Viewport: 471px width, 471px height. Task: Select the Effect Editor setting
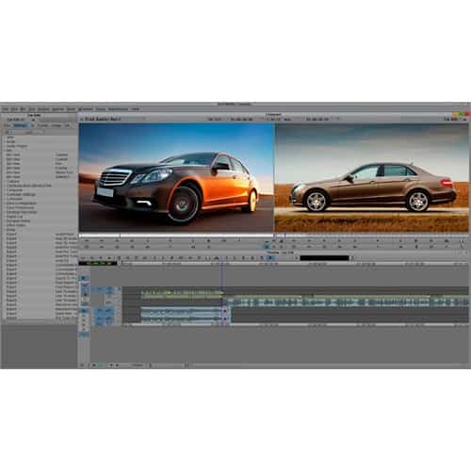[41, 225]
